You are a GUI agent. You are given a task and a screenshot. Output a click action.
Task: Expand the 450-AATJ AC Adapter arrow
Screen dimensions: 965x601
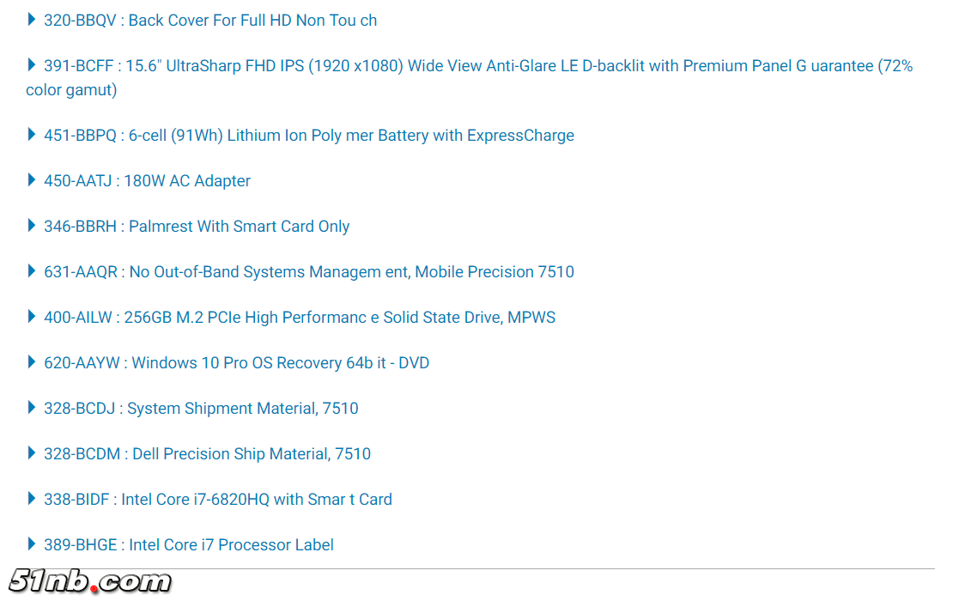coord(32,179)
